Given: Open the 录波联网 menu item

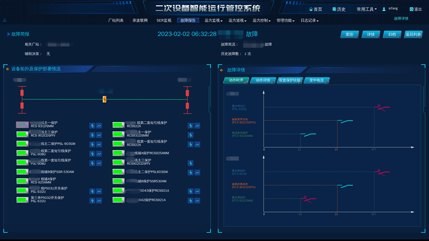Looking at the screenshot, I should tap(139, 21).
